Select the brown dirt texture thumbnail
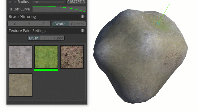 click(72, 57)
